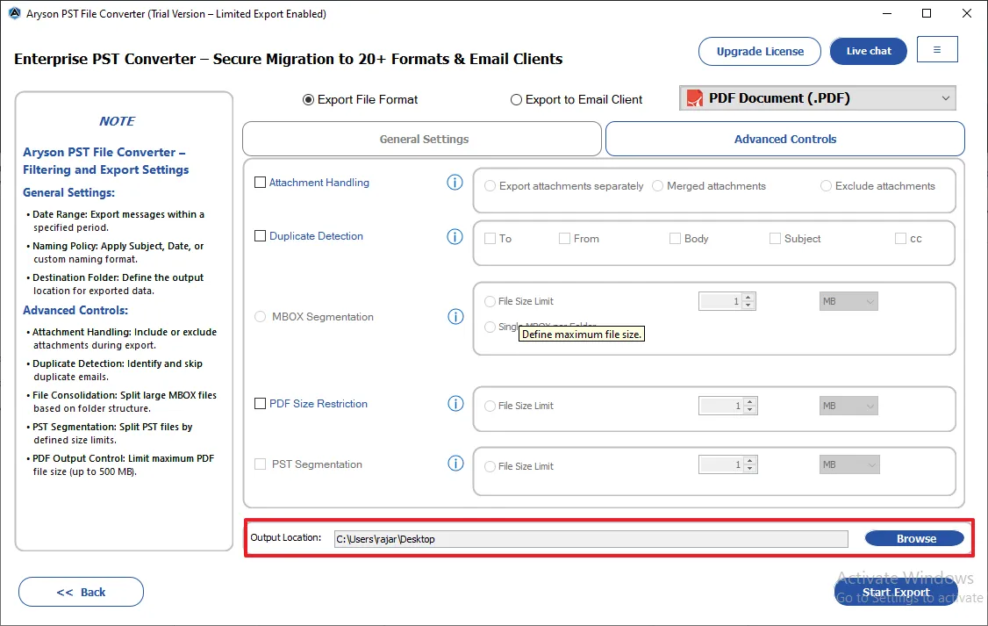Select the MBOX Segmentation radio button

click(x=260, y=316)
